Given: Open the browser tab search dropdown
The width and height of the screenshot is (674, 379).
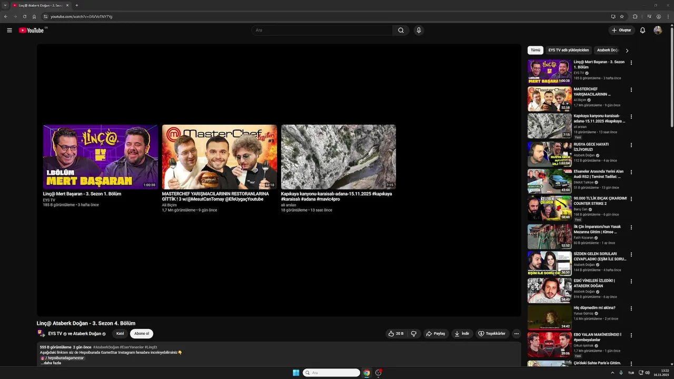Looking at the screenshot, I should [x=5, y=5].
